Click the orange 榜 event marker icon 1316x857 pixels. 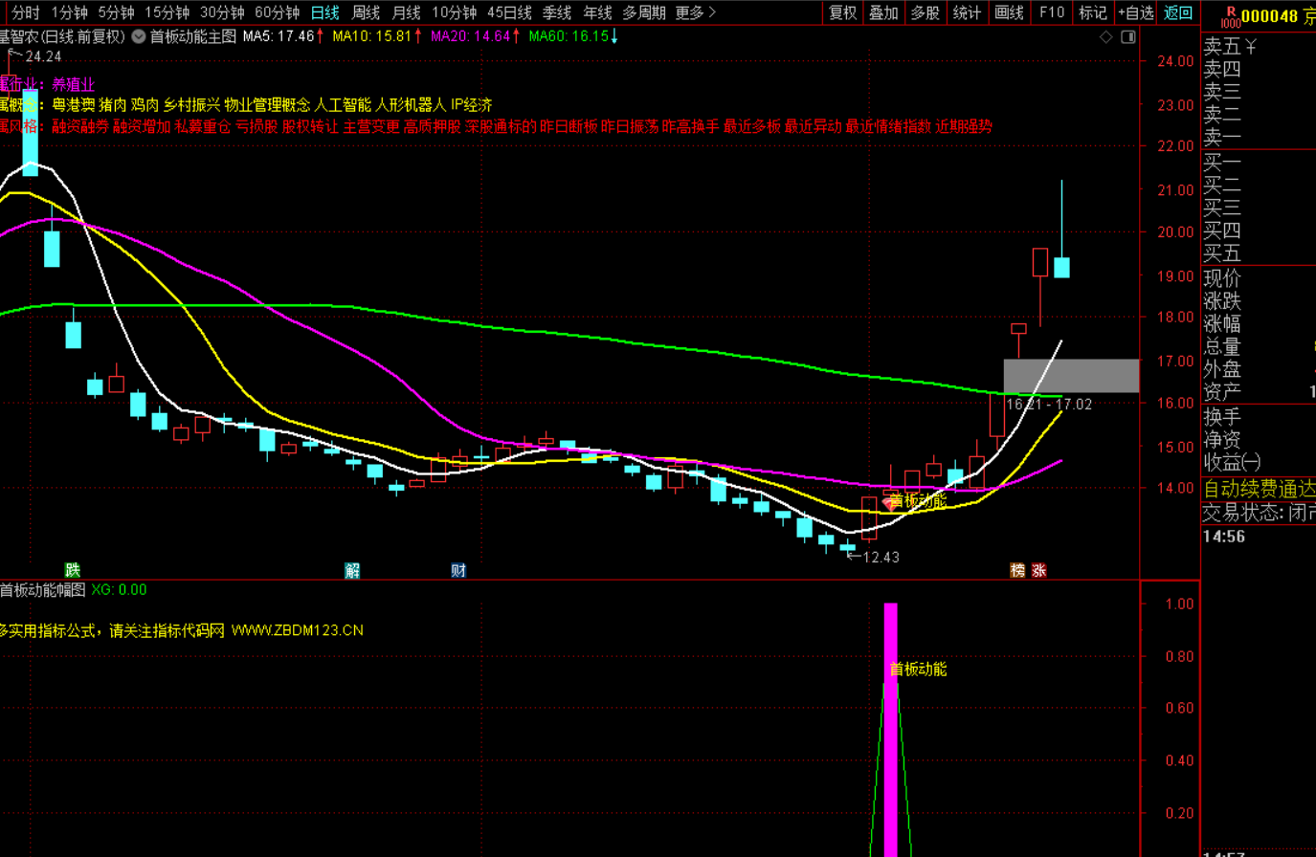(x=1017, y=571)
